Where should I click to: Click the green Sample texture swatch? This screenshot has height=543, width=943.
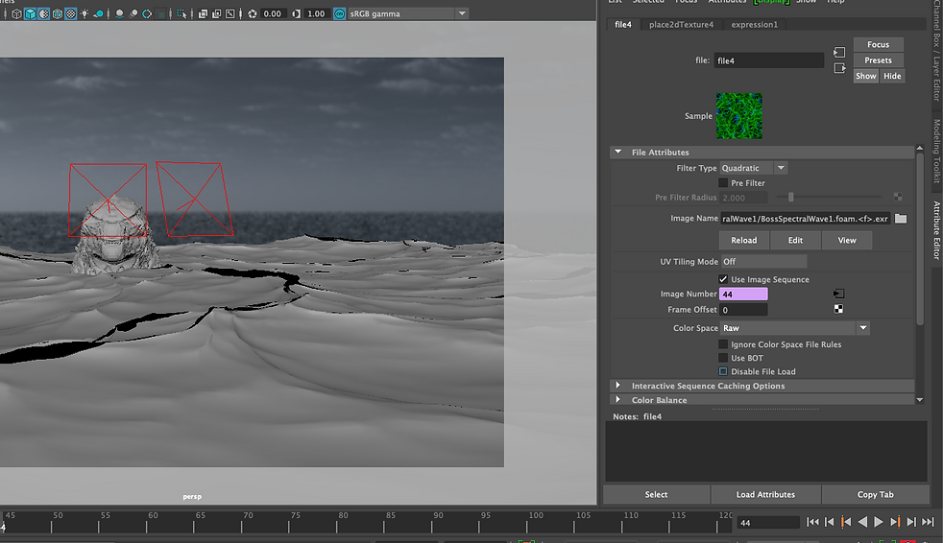(x=739, y=116)
